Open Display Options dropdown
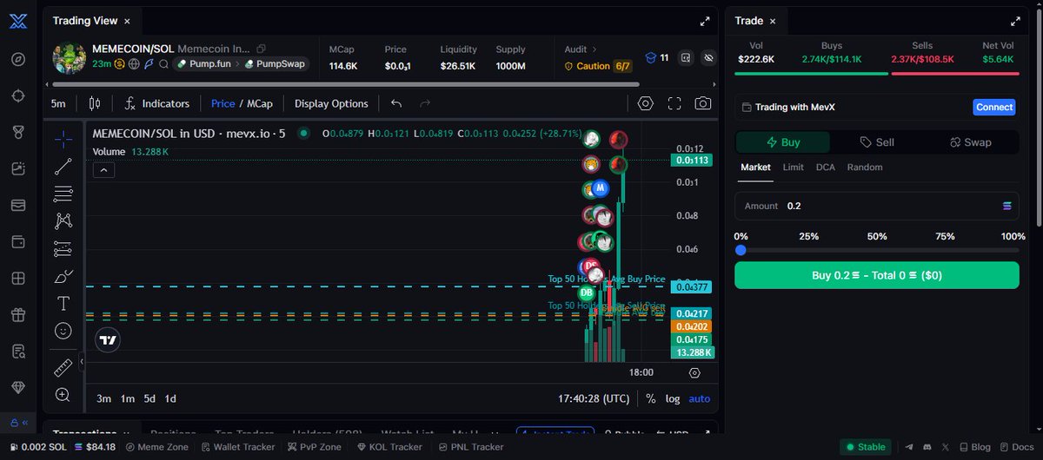Screen dimensions: 1043x460 click(x=331, y=103)
